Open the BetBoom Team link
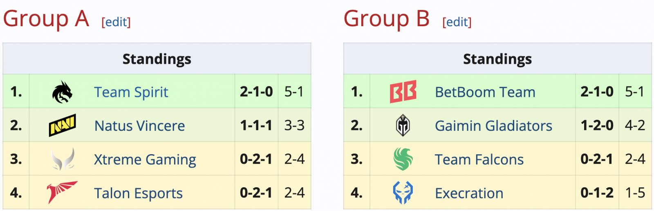This screenshot has height=211, width=654. (485, 92)
